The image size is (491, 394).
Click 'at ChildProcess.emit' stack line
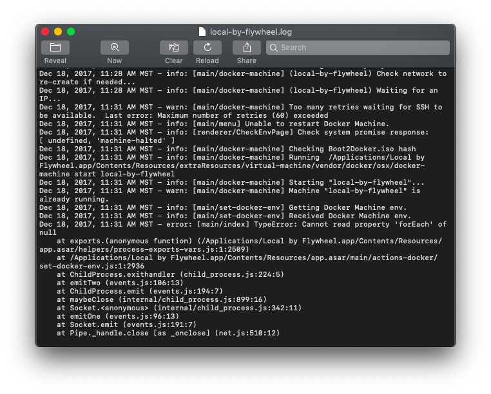coord(140,292)
